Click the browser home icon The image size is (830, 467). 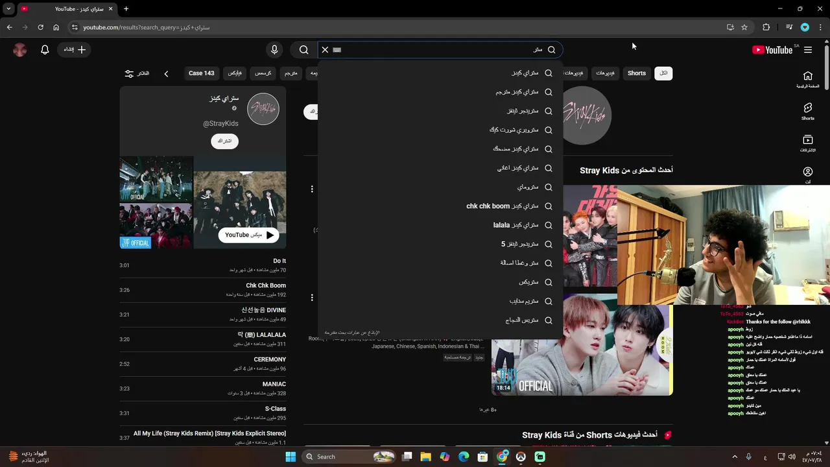click(x=56, y=27)
